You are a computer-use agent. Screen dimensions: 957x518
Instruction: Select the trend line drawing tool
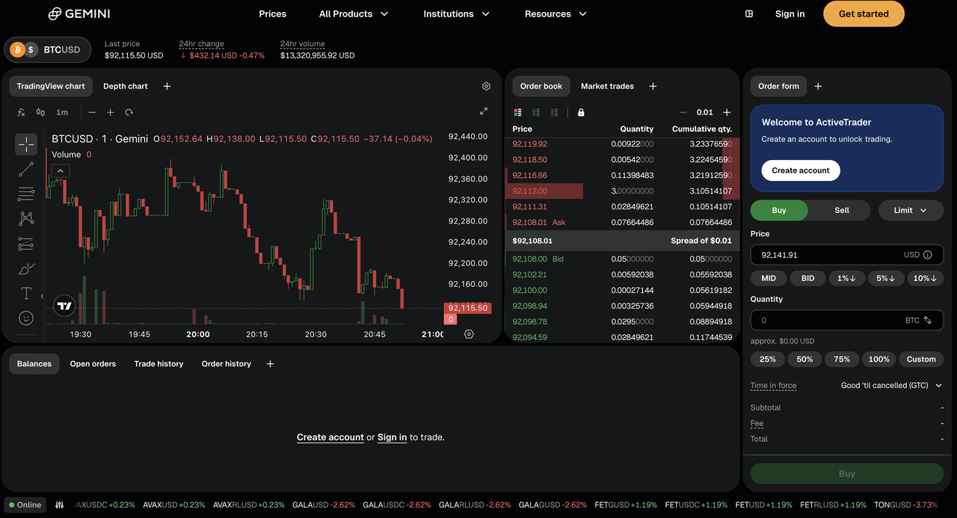pos(26,170)
